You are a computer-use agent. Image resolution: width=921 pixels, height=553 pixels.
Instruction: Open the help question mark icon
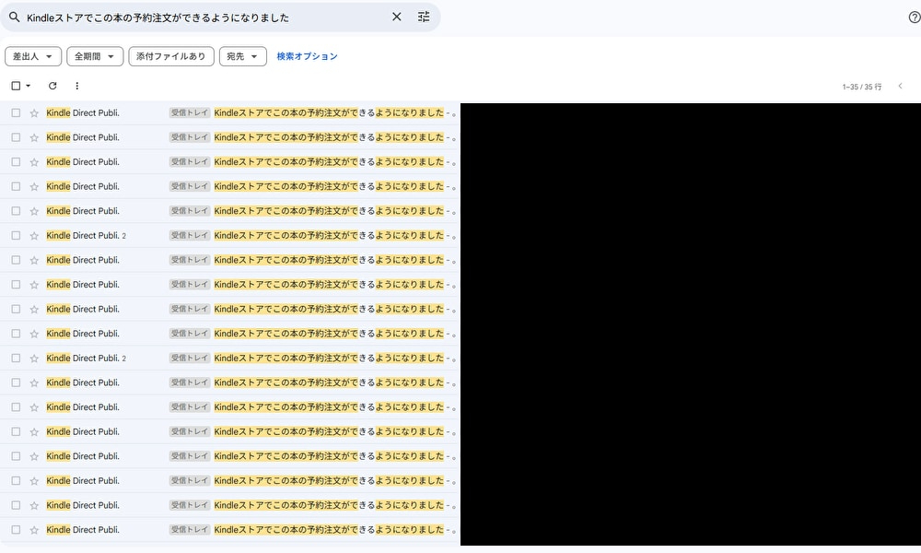[x=914, y=17]
